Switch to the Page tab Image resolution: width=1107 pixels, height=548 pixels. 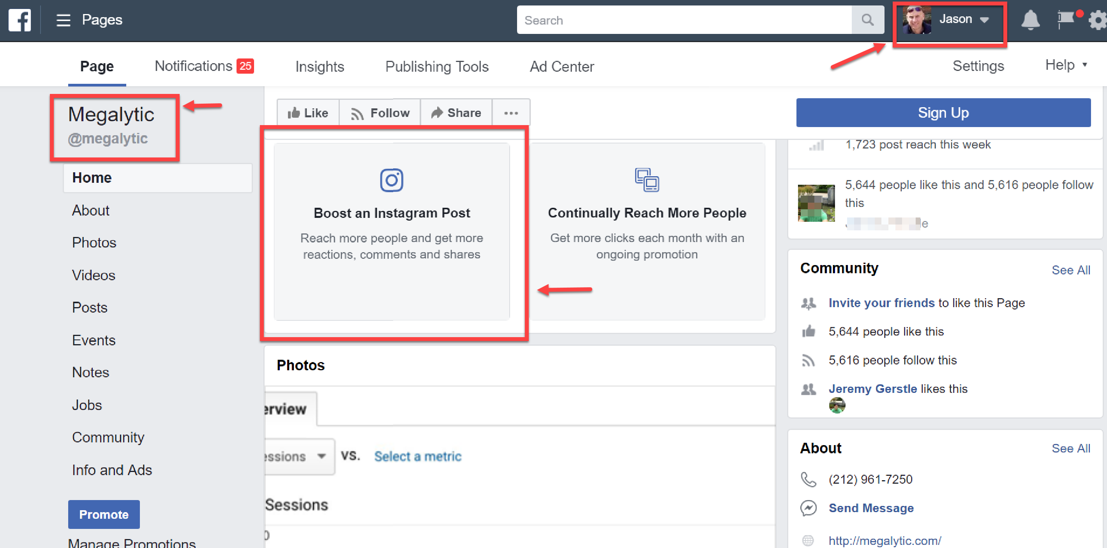click(x=97, y=66)
